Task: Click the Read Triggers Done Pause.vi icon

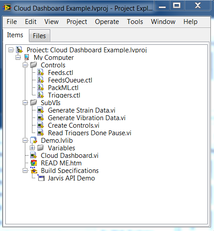Action: pyautogui.click(x=40, y=133)
